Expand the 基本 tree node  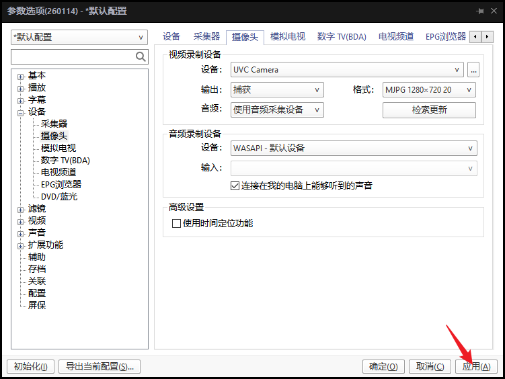(x=21, y=76)
